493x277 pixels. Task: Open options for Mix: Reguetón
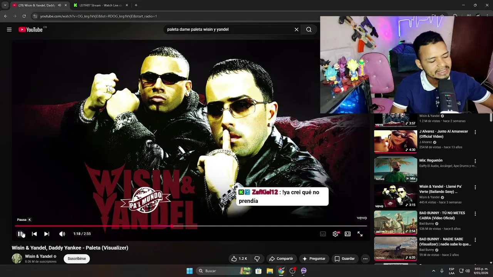point(475,161)
